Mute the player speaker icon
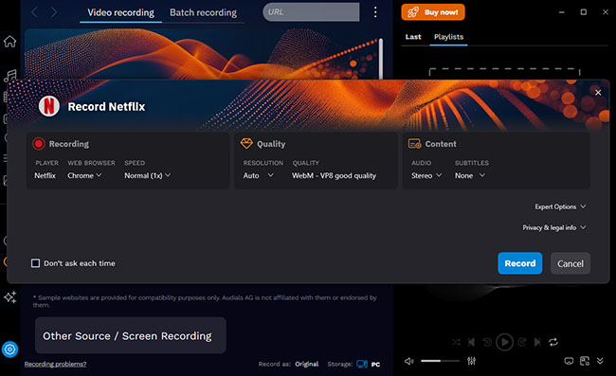Viewport: 616px width, 376px height. (409, 361)
